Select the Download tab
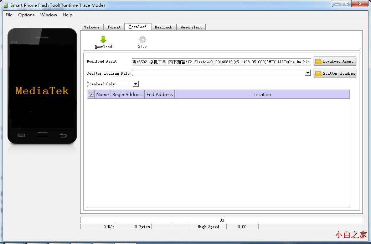Viewport: 371px width, 244px height. tap(138, 27)
